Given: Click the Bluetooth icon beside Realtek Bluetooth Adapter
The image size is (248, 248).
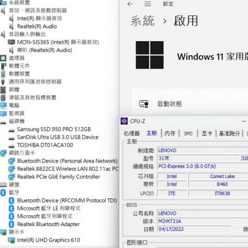Looking at the screenshot, I should 11,224.
